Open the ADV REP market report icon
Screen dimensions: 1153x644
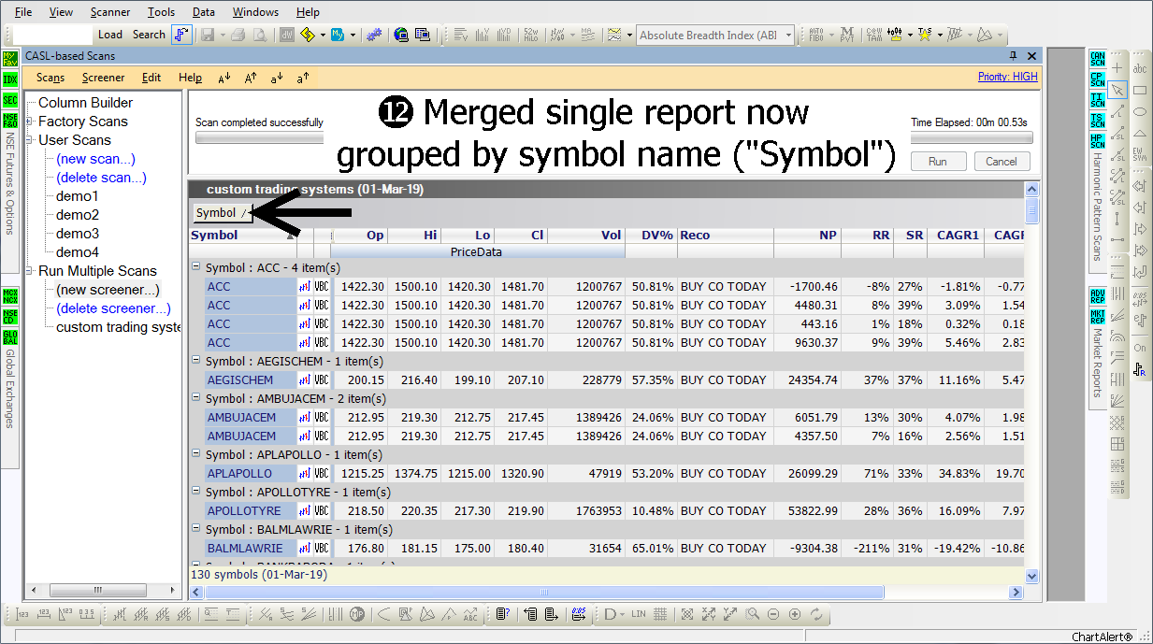[x=1098, y=295]
